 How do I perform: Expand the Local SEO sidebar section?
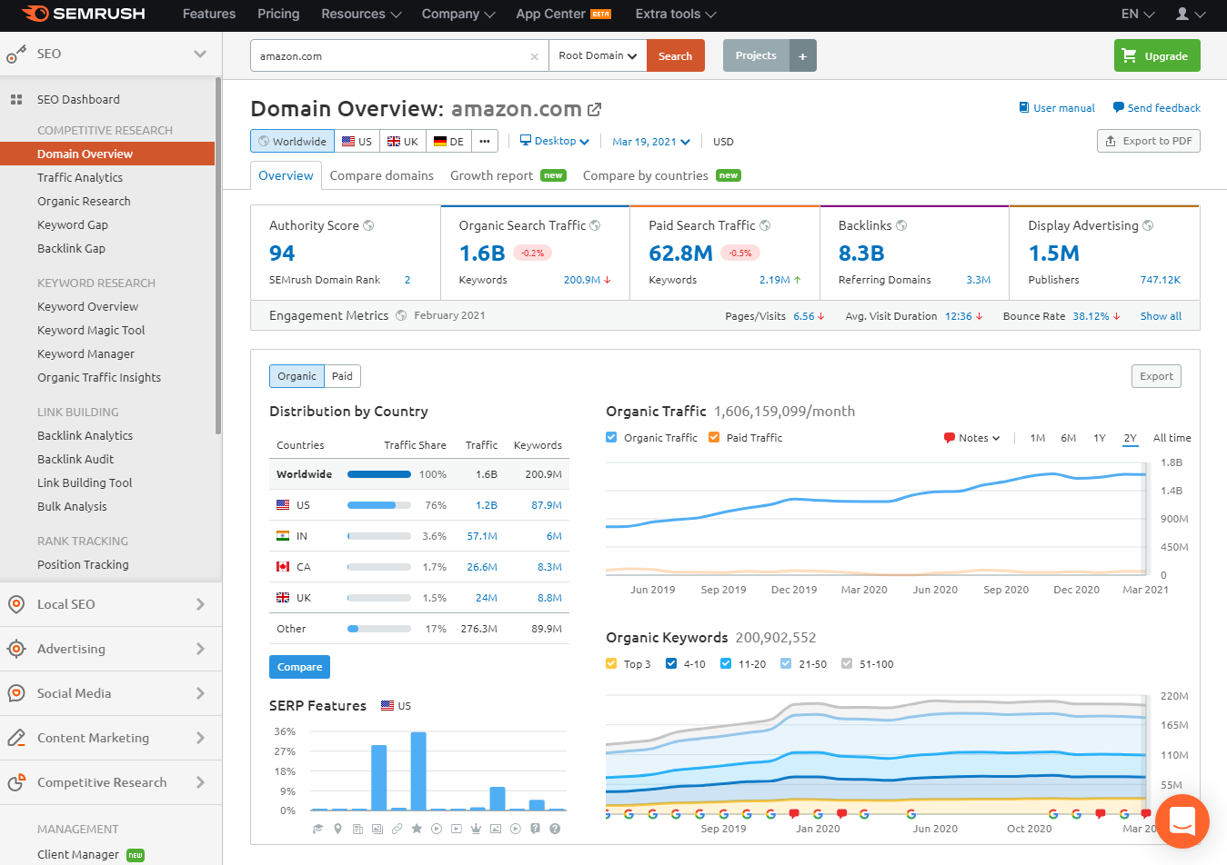111,604
